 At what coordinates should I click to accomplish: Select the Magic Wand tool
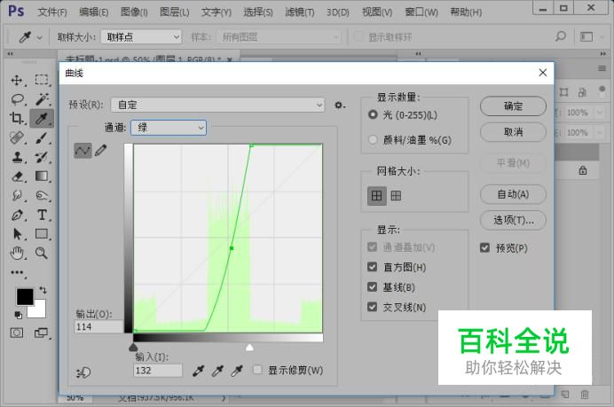(x=42, y=99)
